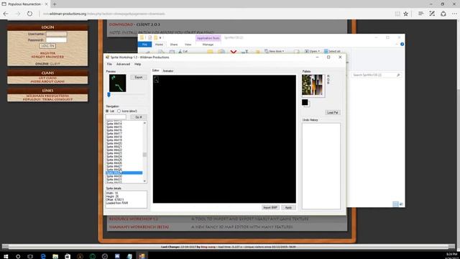Refresh the browser page
460x259 pixels.
(x=29, y=14)
